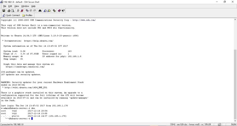
Task: Click the NUM indicator in the status bar
Action: [x=233, y=124]
